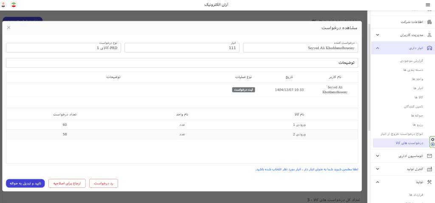Click the انبار داری warehouse icon
The image size is (435, 203).
tap(429, 48)
